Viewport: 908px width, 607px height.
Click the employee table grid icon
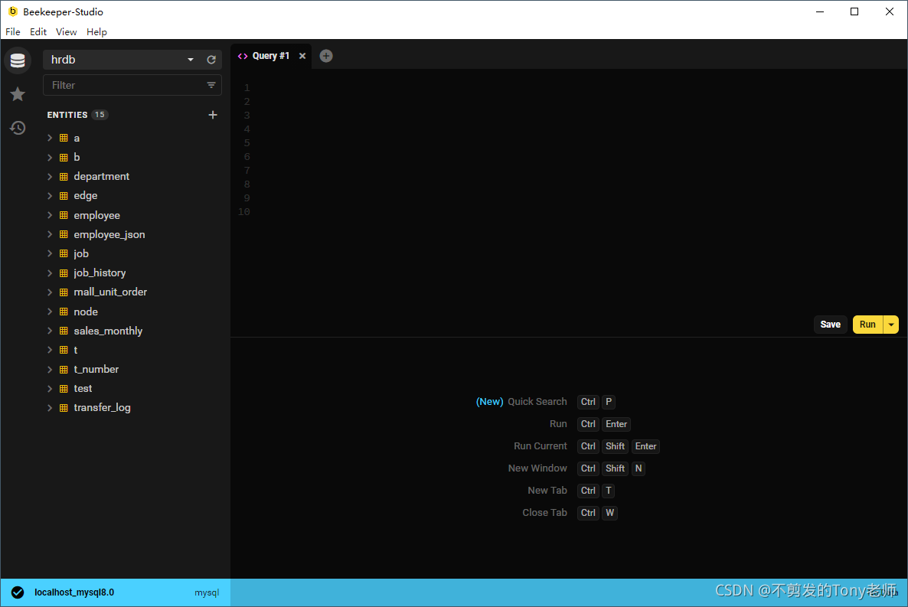tap(64, 215)
